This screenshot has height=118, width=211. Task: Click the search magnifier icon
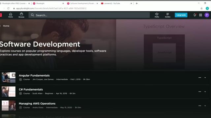tap(32, 15)
